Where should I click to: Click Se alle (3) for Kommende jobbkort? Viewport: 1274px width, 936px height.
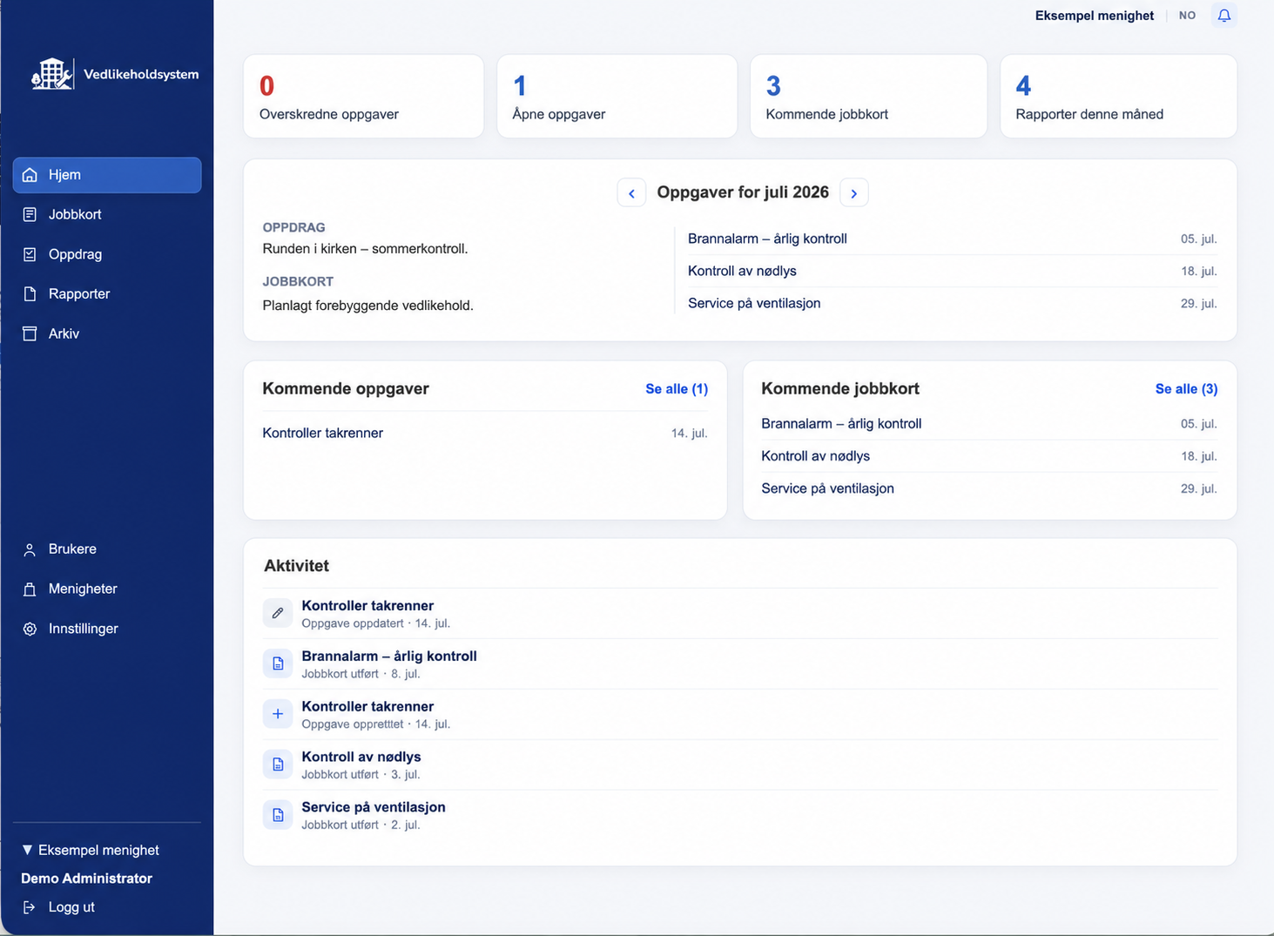(x=1186, y=389)
